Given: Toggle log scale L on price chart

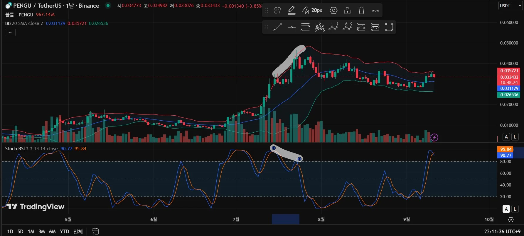Looking at the screenshot, I should pyautogui.click(x=515, y=137).
